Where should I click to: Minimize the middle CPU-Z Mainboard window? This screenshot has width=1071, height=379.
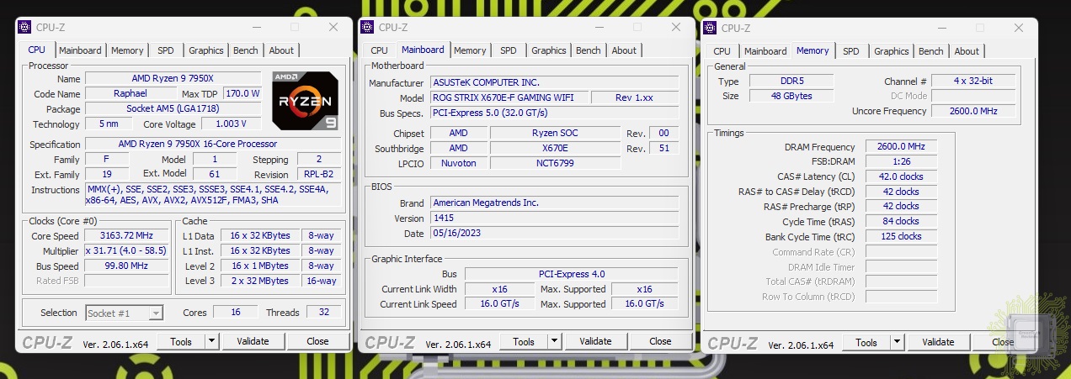click(x=599, y=28)
